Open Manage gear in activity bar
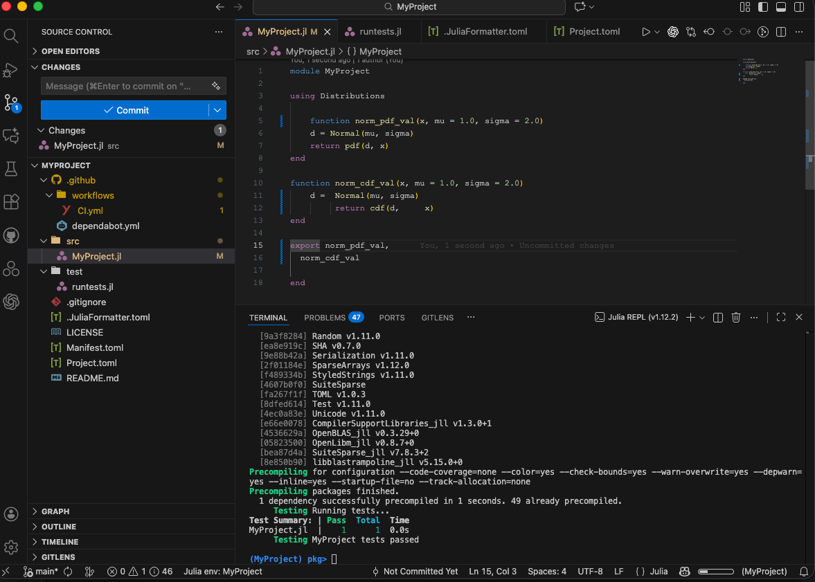Screen dimensions: 815x582 tap(11, 547)
